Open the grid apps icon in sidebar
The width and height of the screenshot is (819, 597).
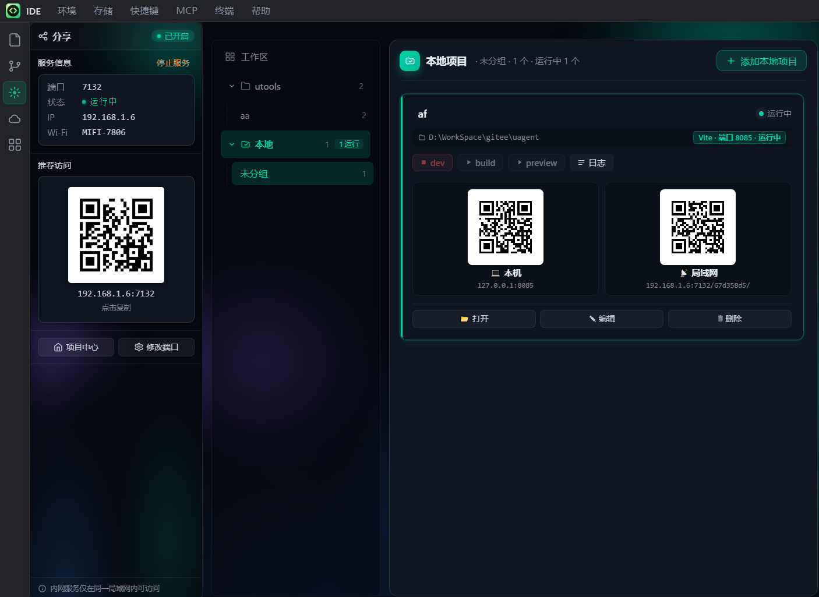(15, 145)
